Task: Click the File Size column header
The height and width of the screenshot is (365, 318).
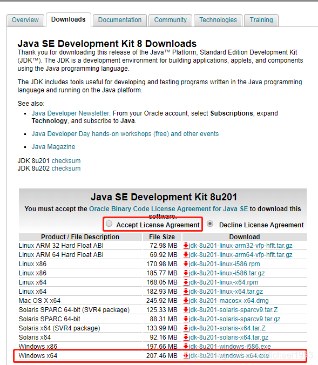Action: click(x=162, y=237)
